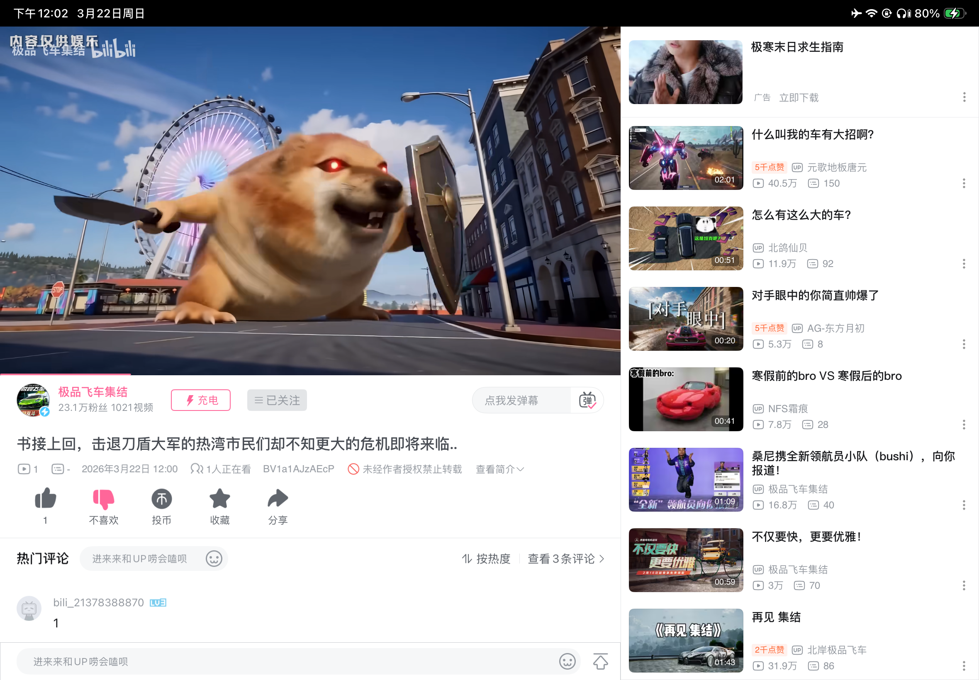Tap the 分享 share arrow icon

pos(278,498)
